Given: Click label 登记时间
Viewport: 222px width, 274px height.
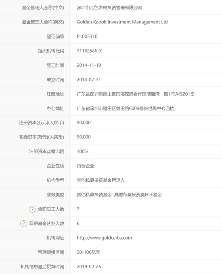Looking at the screenshot, I should tap(55, 65).
